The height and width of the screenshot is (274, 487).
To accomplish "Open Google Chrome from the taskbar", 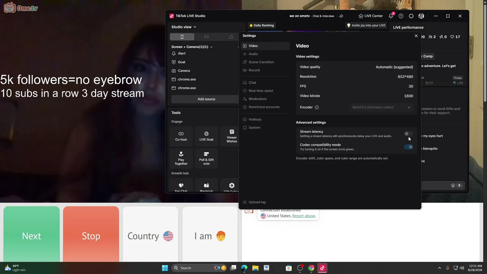I will pos(311,268).
